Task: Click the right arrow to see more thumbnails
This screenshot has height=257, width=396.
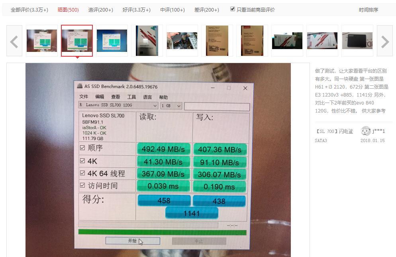Action: click(384, 40)
